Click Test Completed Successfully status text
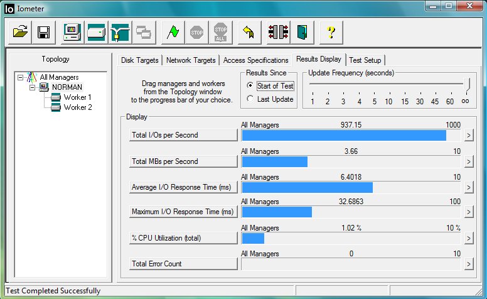Viewport: 487px width, 299px height. (53, 291)
